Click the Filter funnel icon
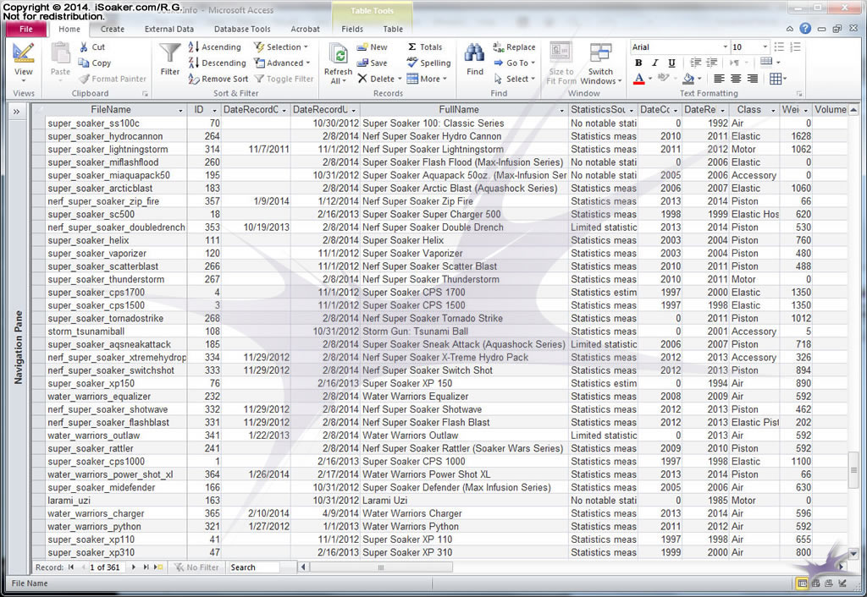This screenshot has height=597, width=867. pyautogui.click(x=169, y=53)
